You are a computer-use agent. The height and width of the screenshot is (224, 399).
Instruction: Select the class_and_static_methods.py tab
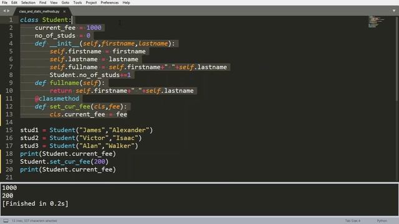(39, 11)
